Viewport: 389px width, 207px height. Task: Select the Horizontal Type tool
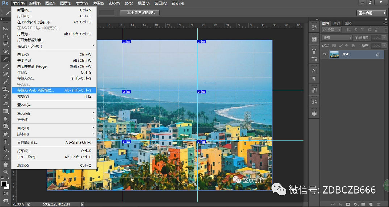[x=5, y=141]
